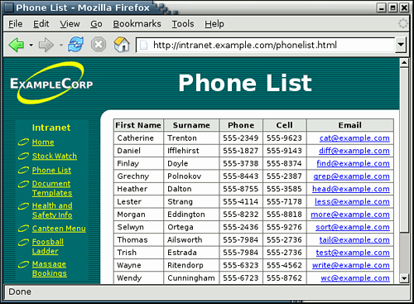Open the Health and Safety Info link
Image resolution: width=414 pixels, height=304 pixels.
pos(52,210)
